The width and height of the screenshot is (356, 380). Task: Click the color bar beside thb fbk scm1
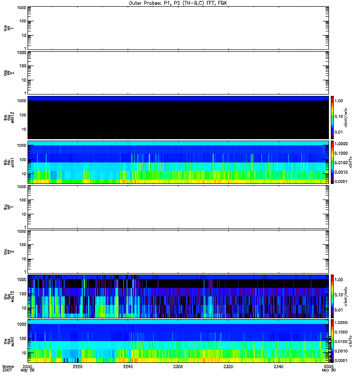click(x=332, y=162)
